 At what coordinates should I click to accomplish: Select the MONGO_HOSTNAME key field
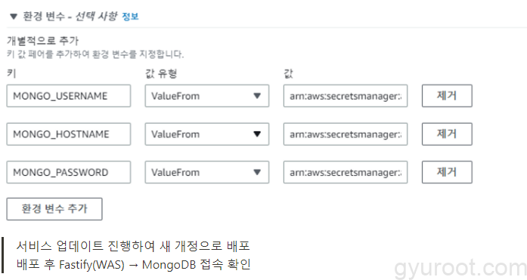(69, 134)
